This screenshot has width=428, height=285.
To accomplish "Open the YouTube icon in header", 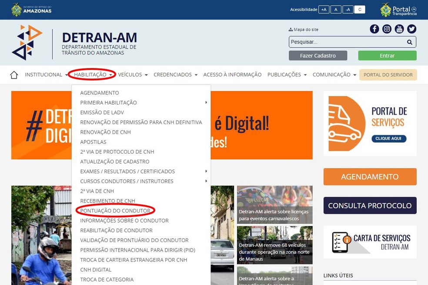I will pyautogui.click(x=399, y=29).
